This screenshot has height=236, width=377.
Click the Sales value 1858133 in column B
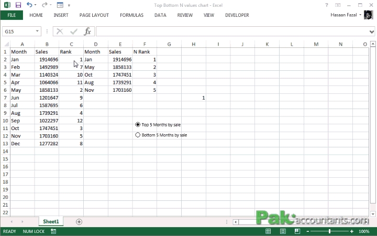[x=47, y=90]
